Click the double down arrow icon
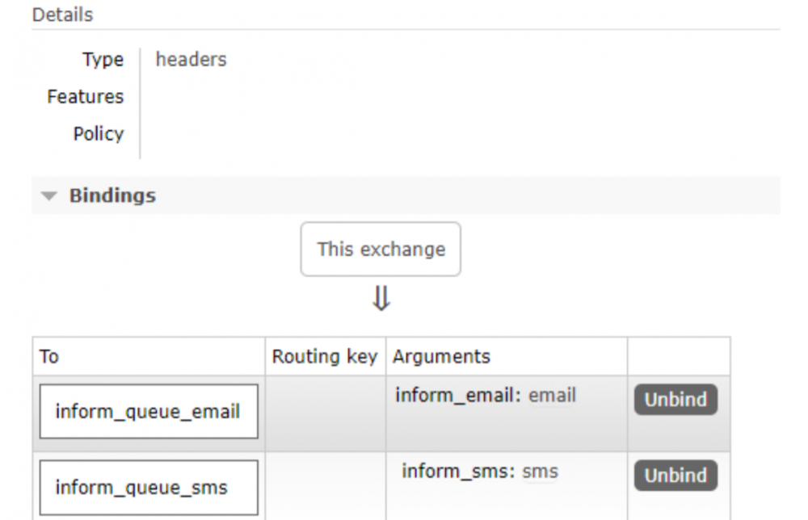 point(381,300)
